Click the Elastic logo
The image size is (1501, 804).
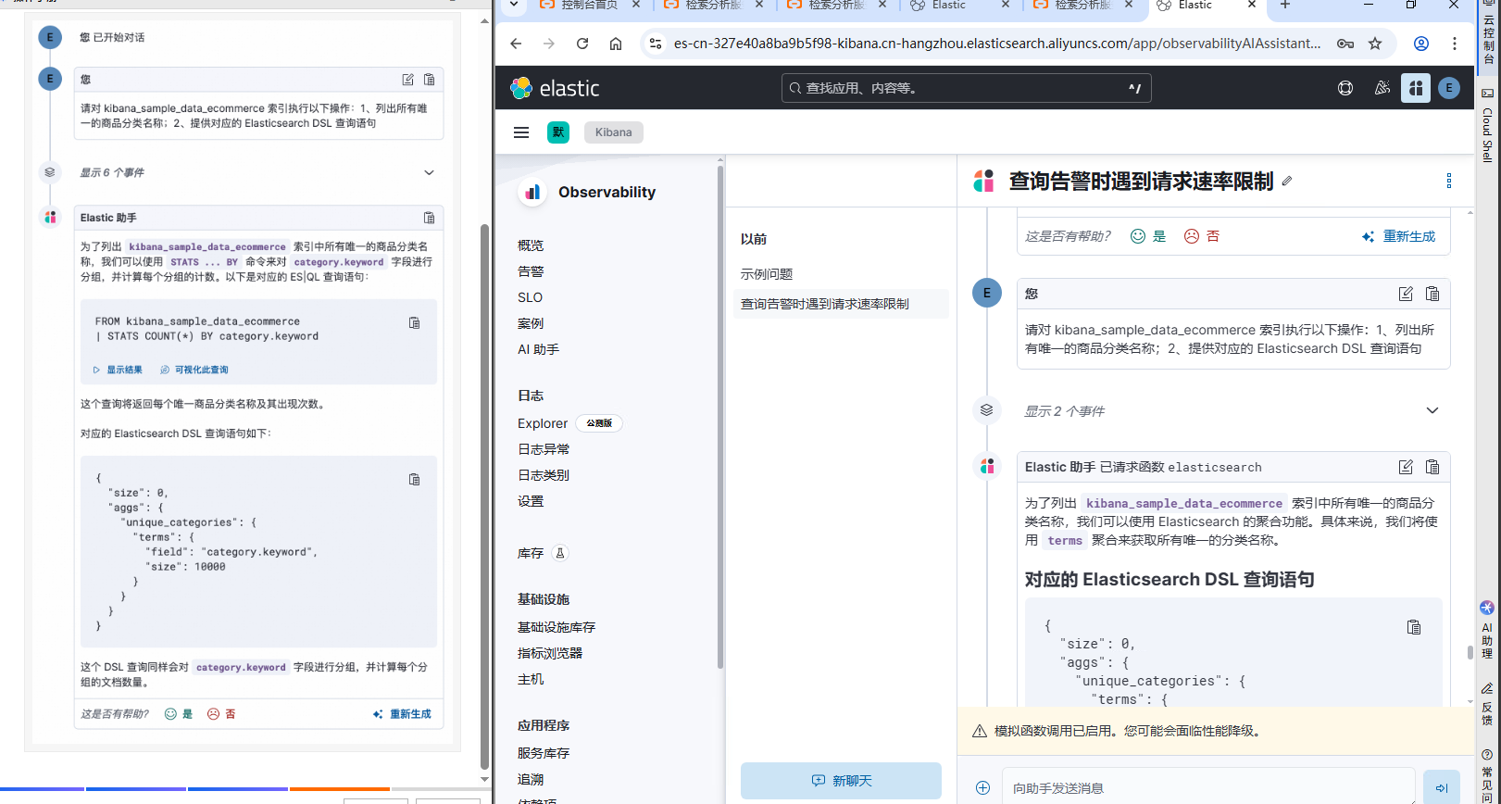(555, 88)
